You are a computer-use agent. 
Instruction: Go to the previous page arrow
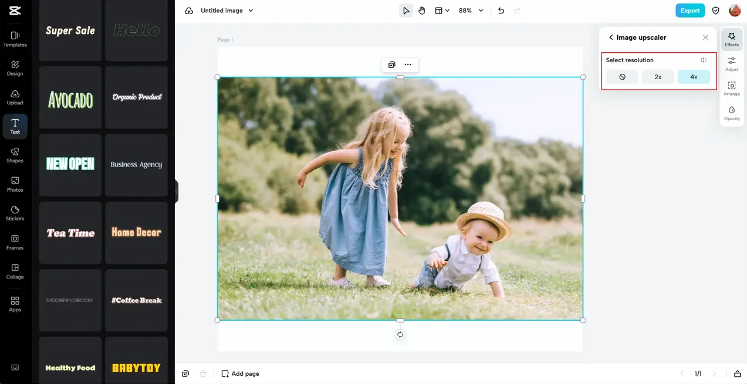pos(682,373)
